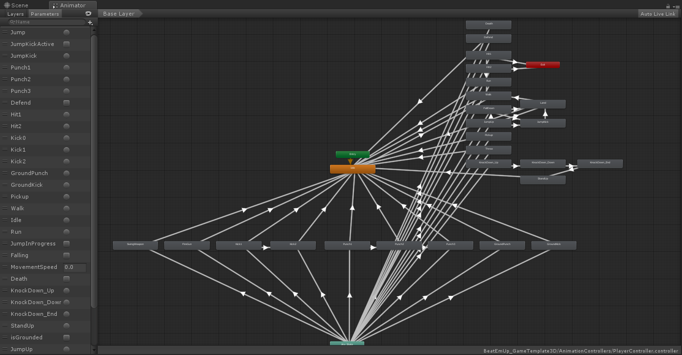Viewport: 682px width, 355px height.
Task: Click the reorder handle beside Pickup
Action: coord(5,197)
